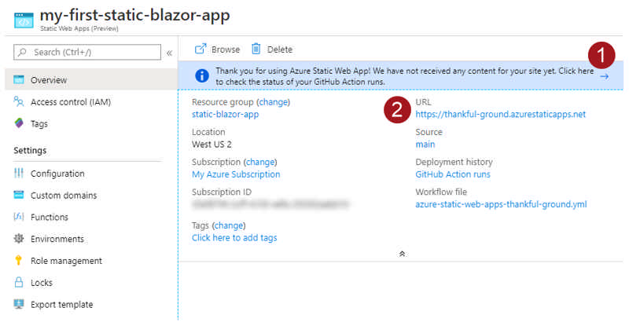Screen dimensions: 629x326
Task: Open the main source link
Action: [x=425, y=145]
